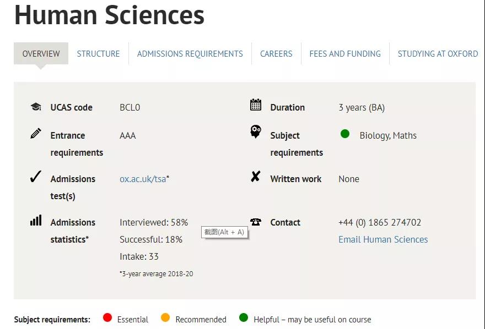Click the Email Human Sciences link
This screenshot has width=485, height=329.
[383, 239]
